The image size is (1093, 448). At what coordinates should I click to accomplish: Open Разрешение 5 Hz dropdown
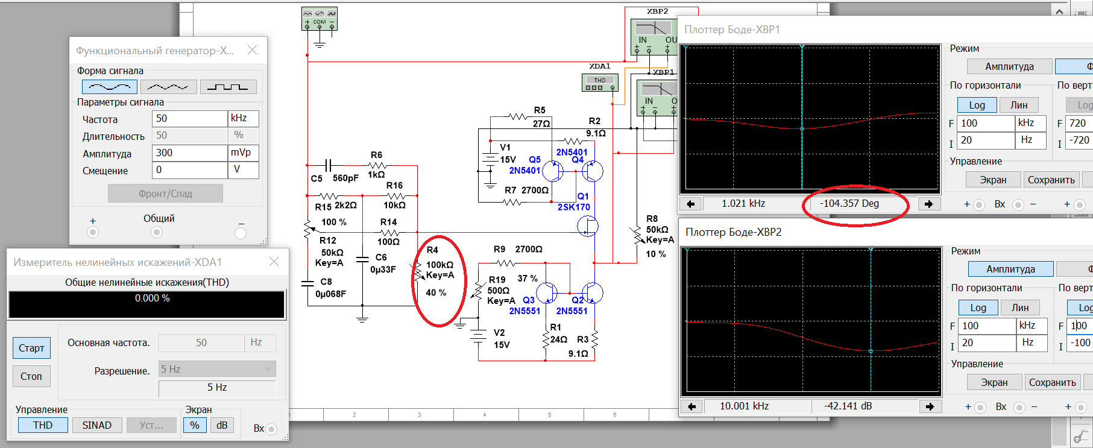click(217, 369)
